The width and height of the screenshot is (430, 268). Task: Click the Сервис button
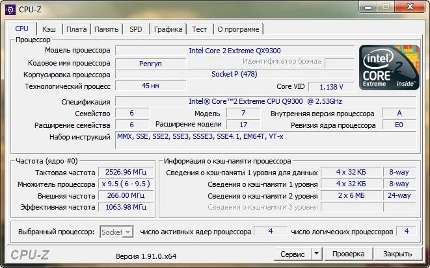[x=293, y=254]
